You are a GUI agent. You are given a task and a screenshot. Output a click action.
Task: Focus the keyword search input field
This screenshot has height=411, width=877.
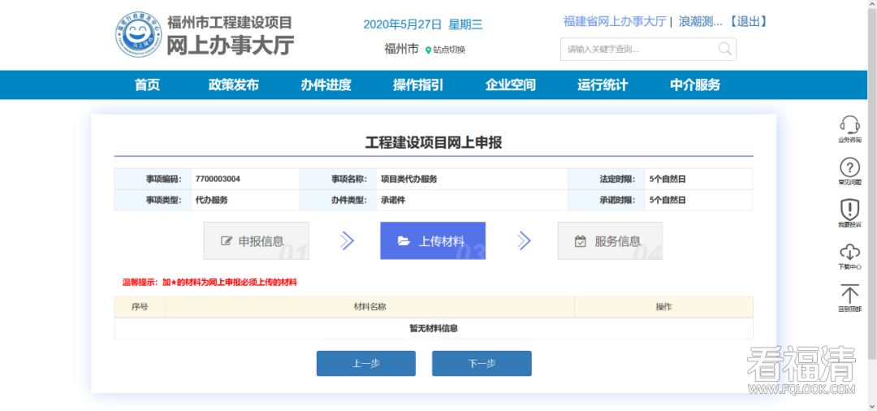[637, 50]
